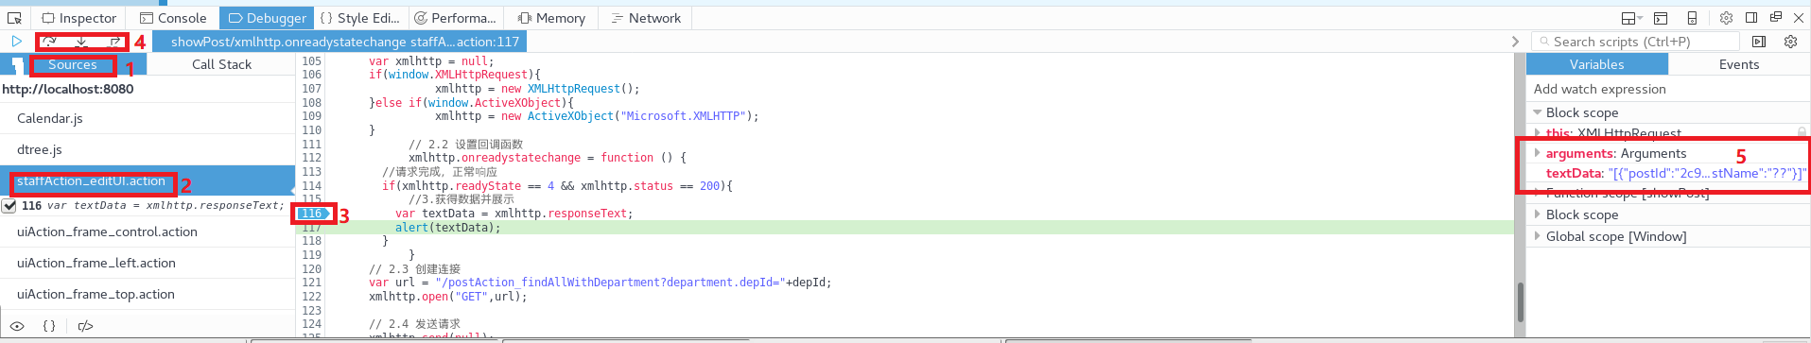Expand the arguments variable
Image resolution: width=1811 pixels, height=343 pixels.
pos(1538,153)
